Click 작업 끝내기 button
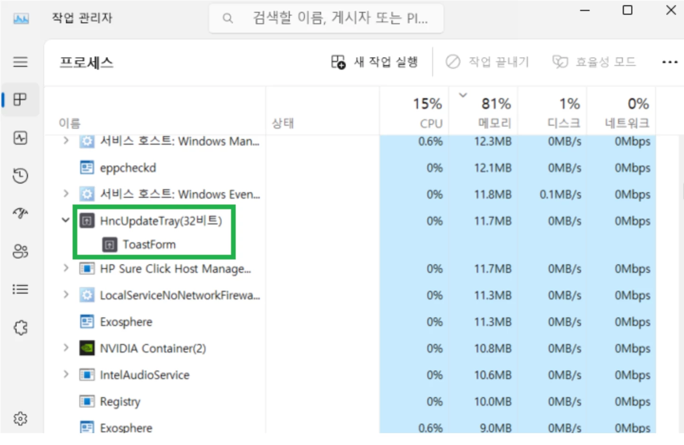Screen dimensions: 684x445 pyautogui.click(x=487, y=62)
